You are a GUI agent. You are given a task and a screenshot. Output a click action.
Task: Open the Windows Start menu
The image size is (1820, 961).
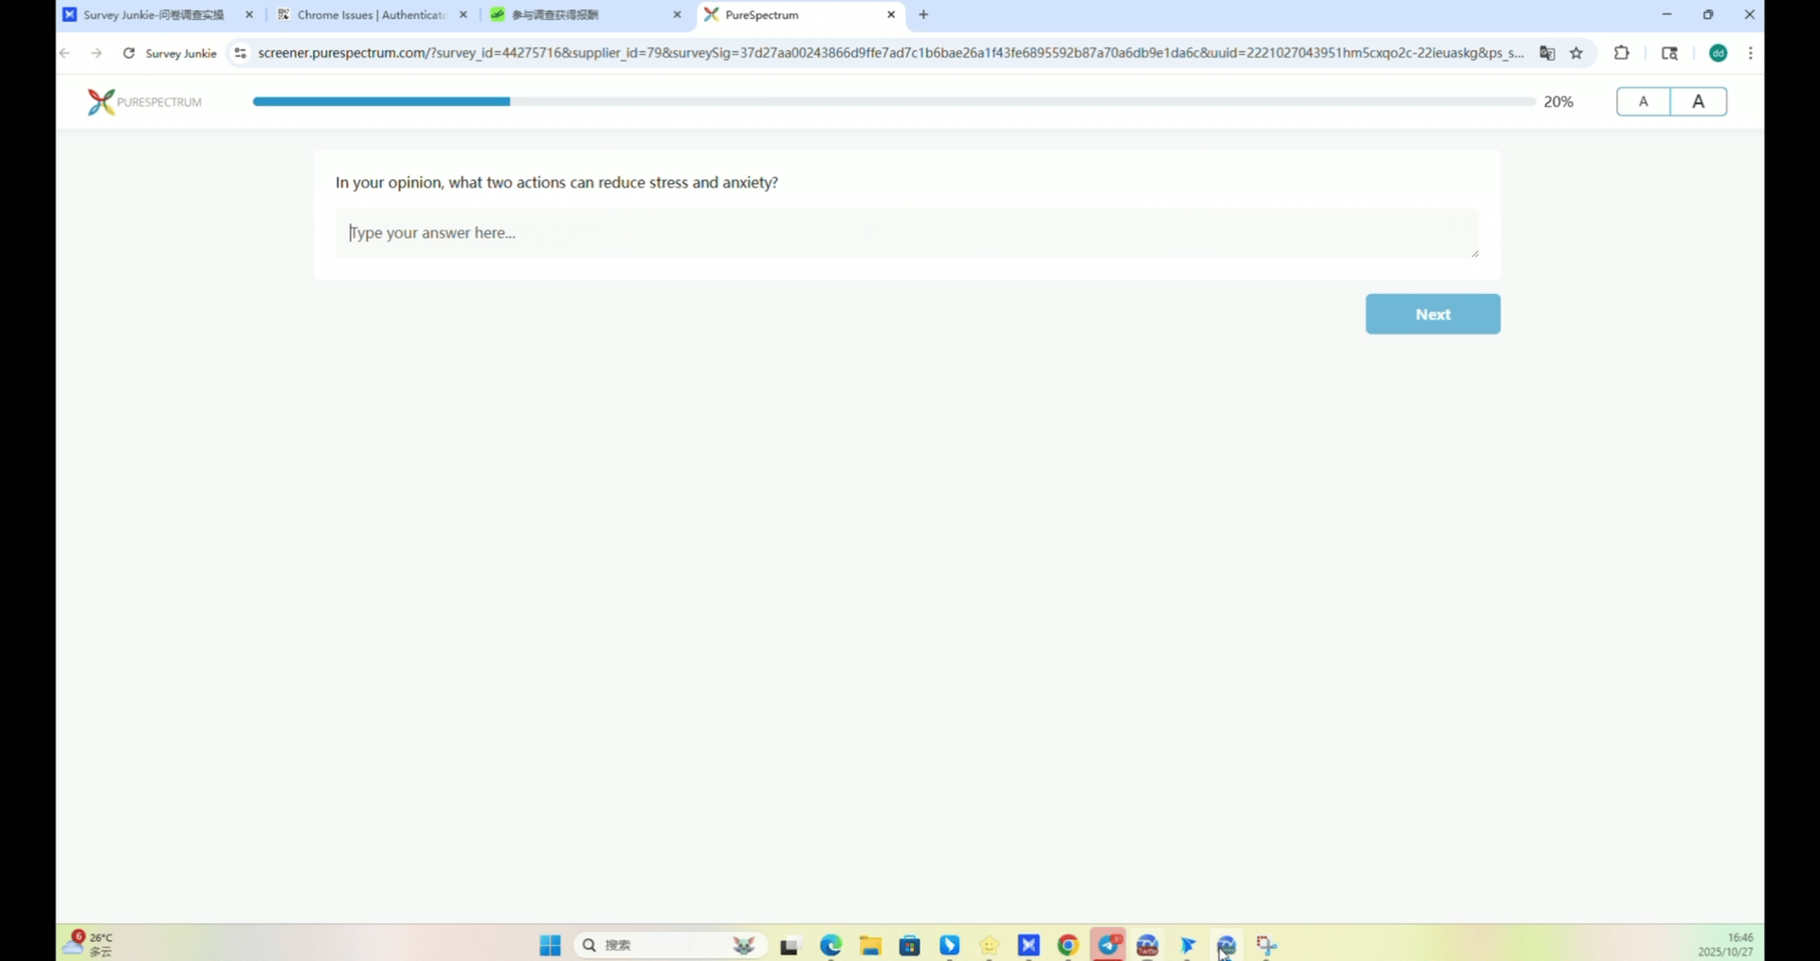click(550, 945)
